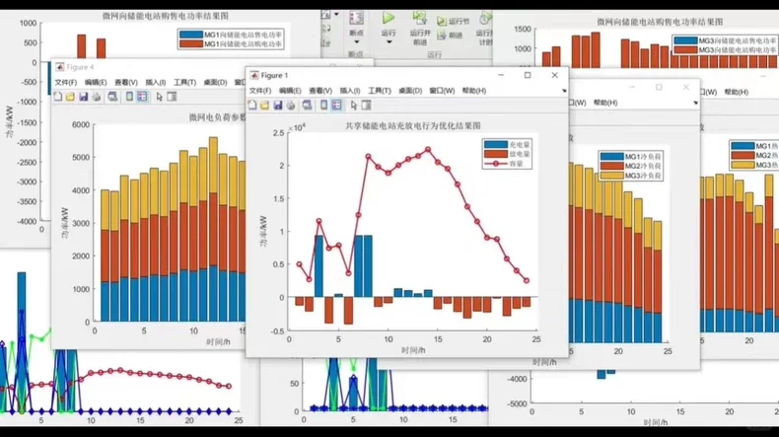Select Figure 1 plot title 共享储能电站充放电行为优化结果图
The height and width of the screenshot is (437, 779).
pyautogui.click(x=413, y=126)
